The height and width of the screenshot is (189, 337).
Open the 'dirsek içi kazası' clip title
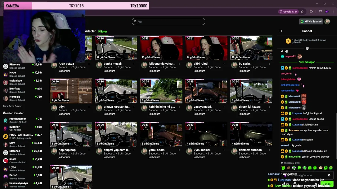250,107
